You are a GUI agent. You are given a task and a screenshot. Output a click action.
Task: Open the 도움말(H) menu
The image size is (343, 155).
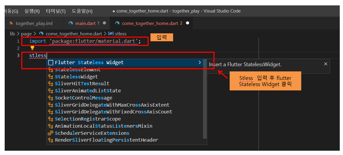coord(82,11)
